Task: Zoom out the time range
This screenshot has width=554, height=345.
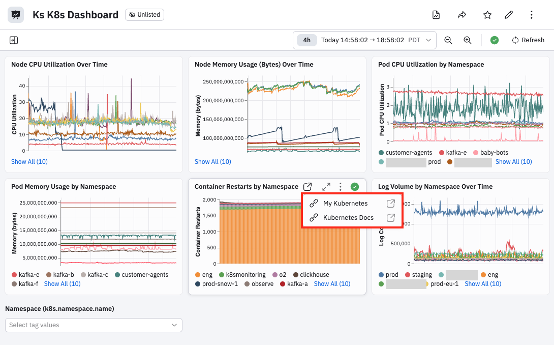Action: (x=448, y=40)
